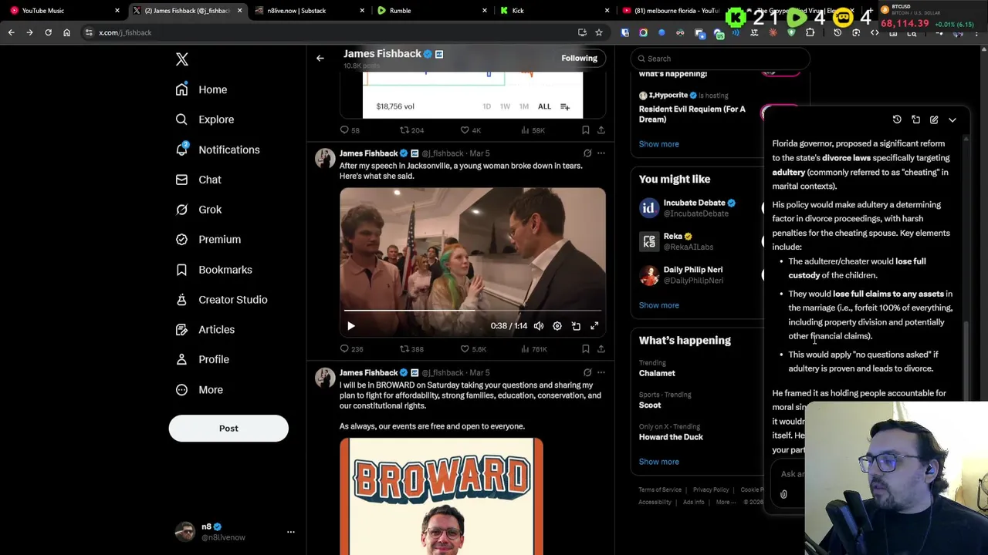Expand the More menu in sidebar
Screen dimensions: 988x555
tap(199, 390)
